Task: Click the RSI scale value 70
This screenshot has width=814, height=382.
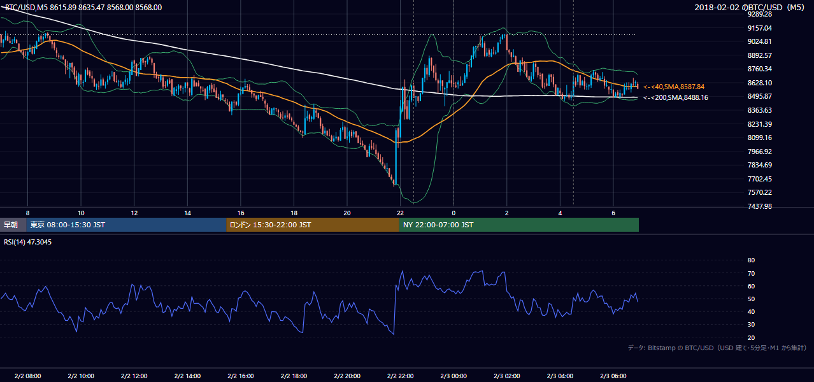Action: coord(751,273)
